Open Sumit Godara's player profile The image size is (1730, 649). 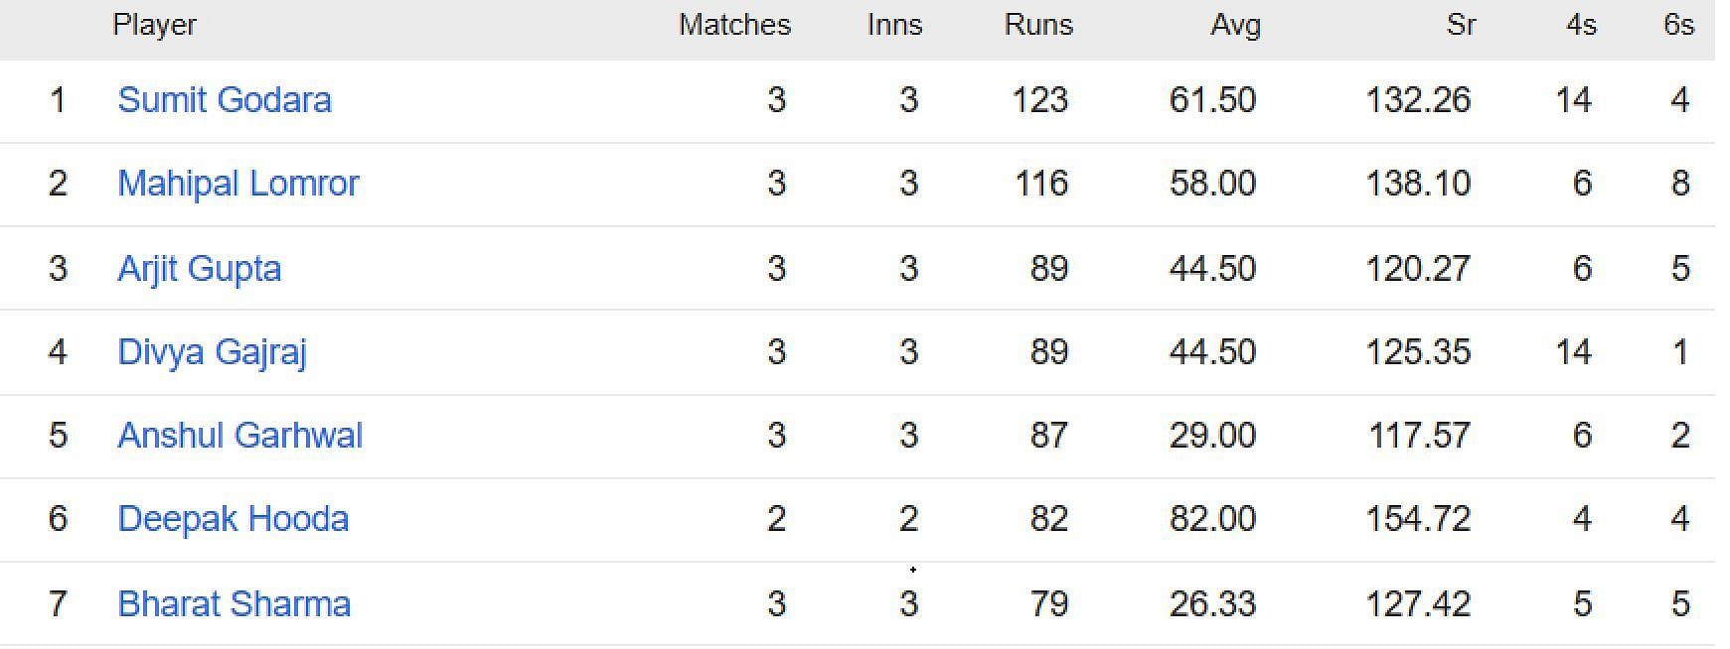(225, 100)
